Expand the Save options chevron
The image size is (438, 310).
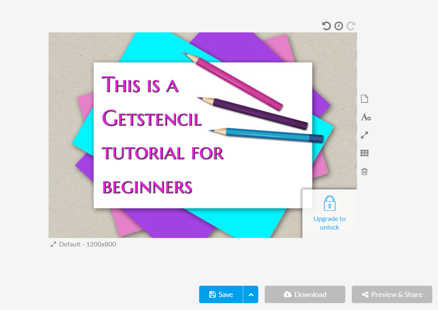(251, 294)
